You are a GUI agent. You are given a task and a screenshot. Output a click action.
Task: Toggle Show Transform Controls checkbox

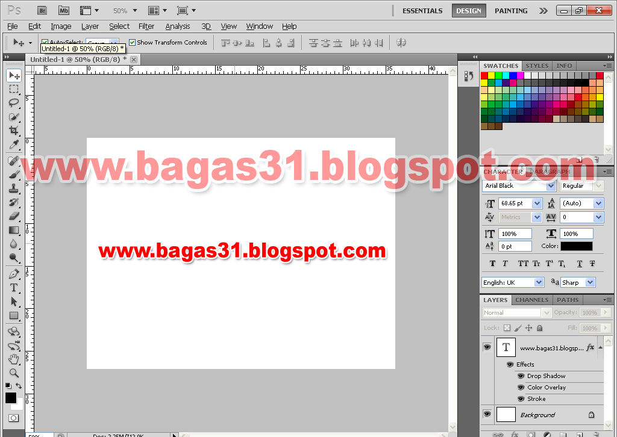(x=132, y=43)
